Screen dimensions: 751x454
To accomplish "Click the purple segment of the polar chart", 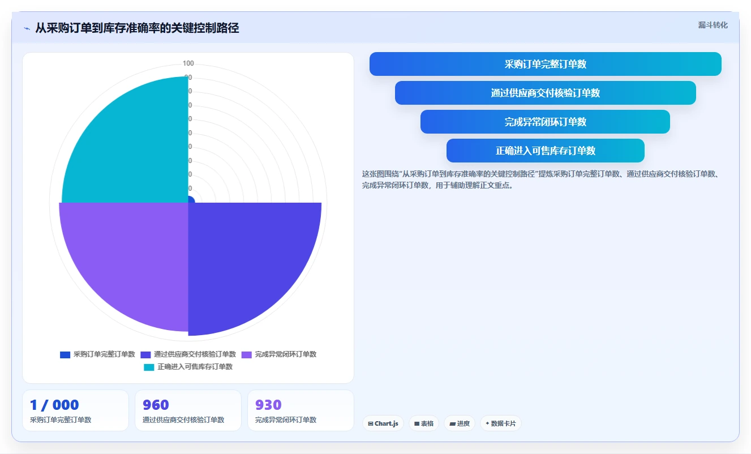I will coord(133,258).
